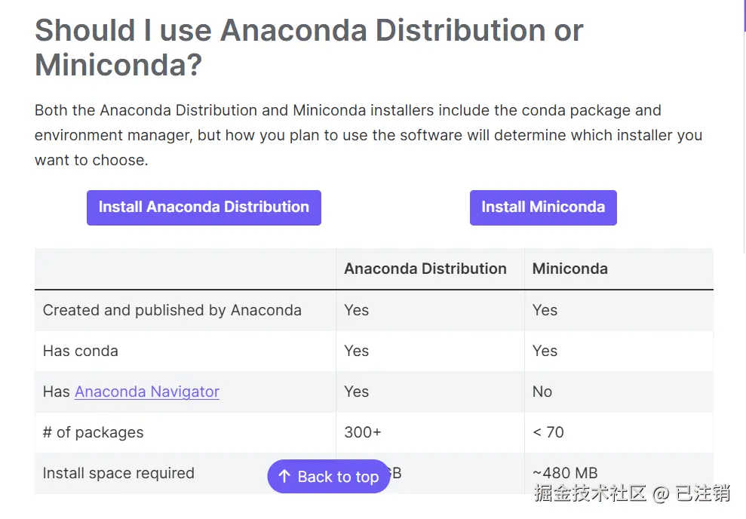Click the purple page scrollbar thumb
Viewport: 746px width, 519px height.
744,15
